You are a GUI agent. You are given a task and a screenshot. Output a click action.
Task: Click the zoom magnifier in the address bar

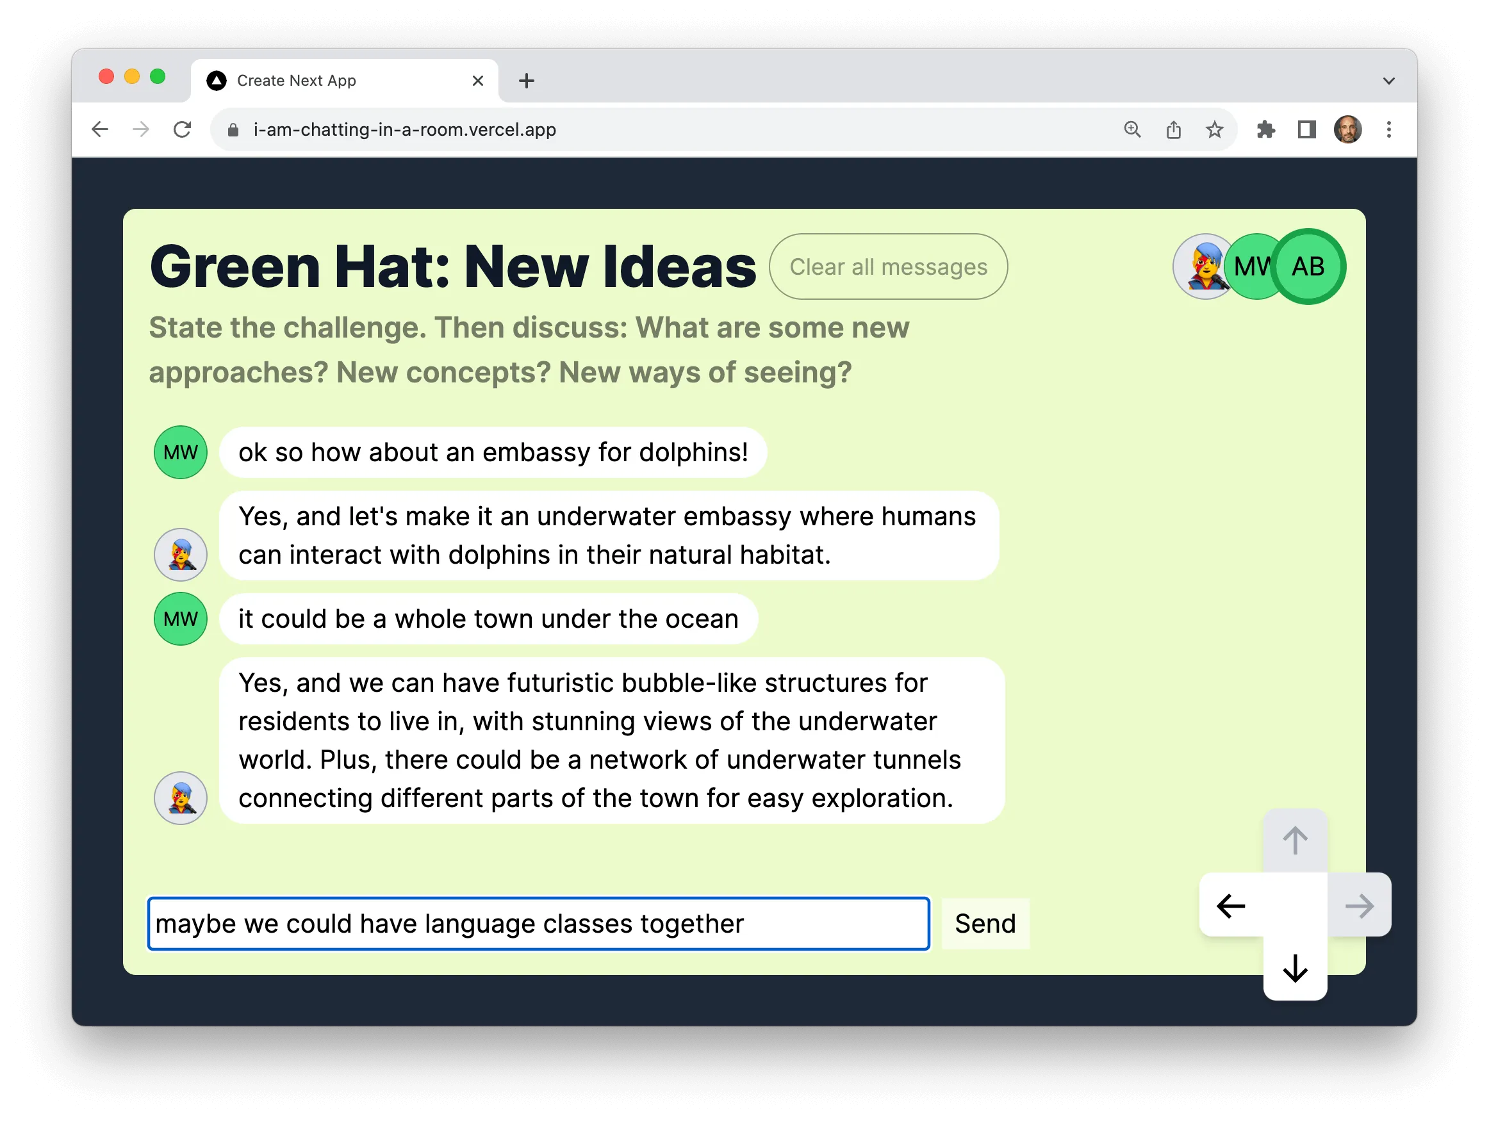click(x=1132, y=129)
